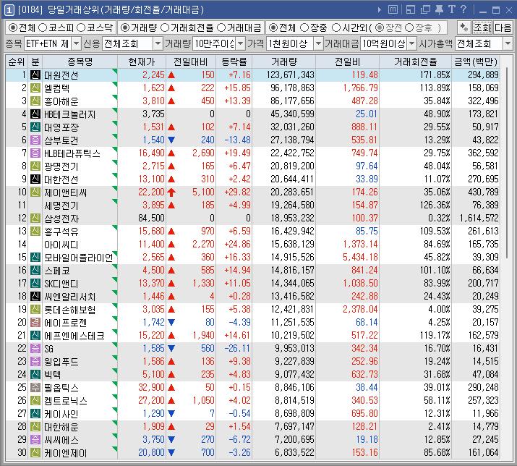
Task: Click the 증 badge icon next to 삼부토건
Action: [35, 140]
